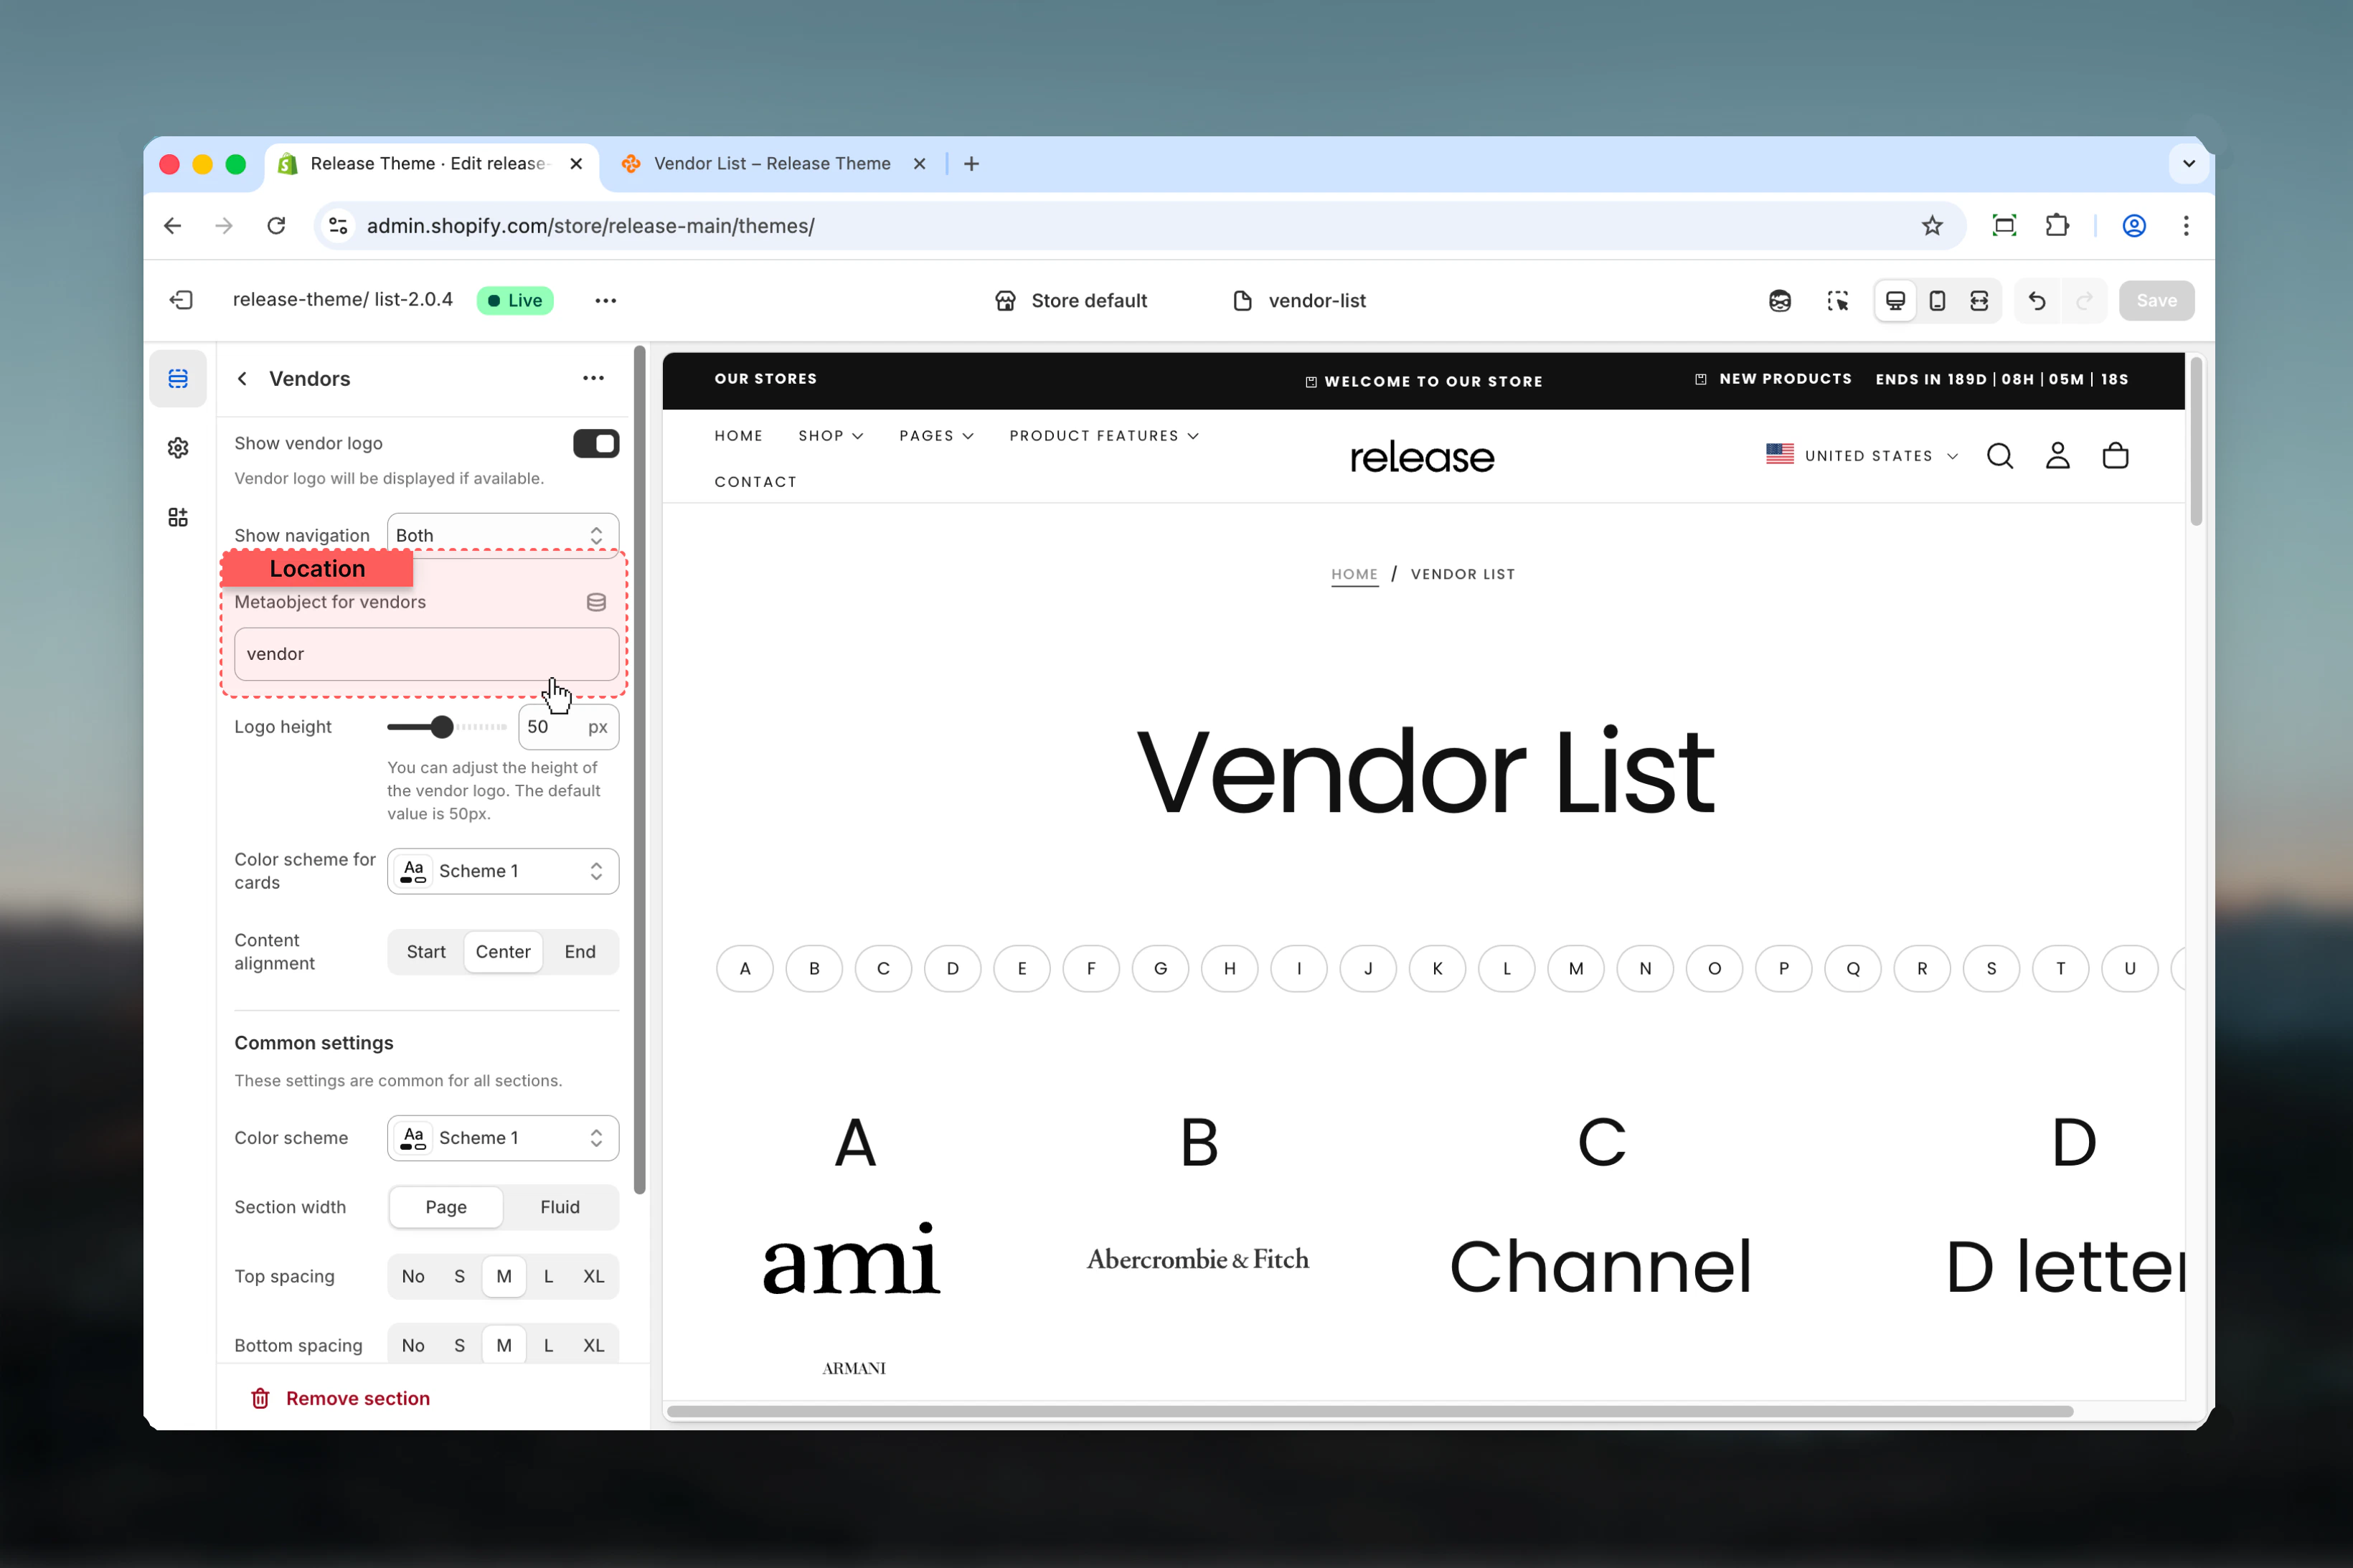The width and height of the screenshot is (2353, 1568).
Task: Click the Save button
Action: tap(2156, 301)
